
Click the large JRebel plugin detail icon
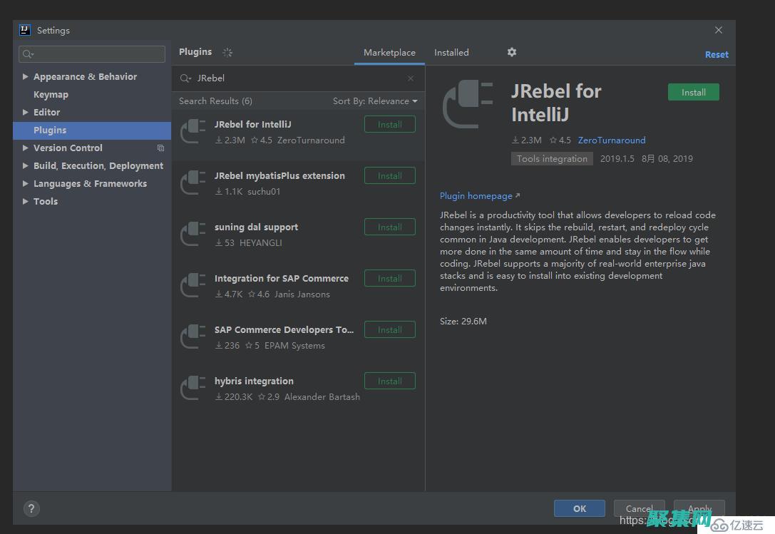[x=468, y=105]
